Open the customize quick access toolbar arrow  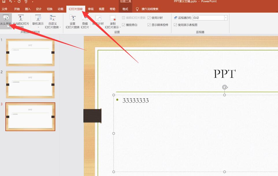click(x=33, y=2)
